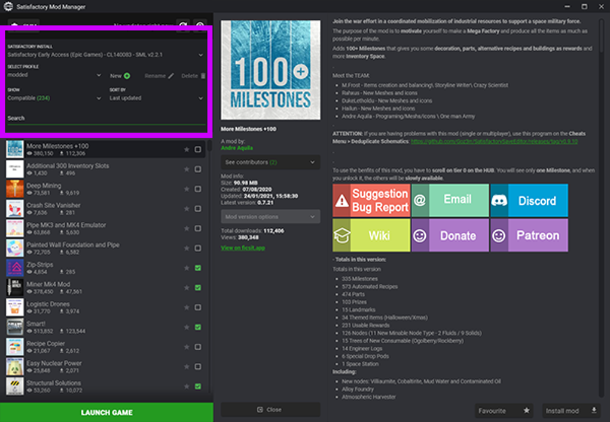Click the green plus icon next to New

[127, 76]
